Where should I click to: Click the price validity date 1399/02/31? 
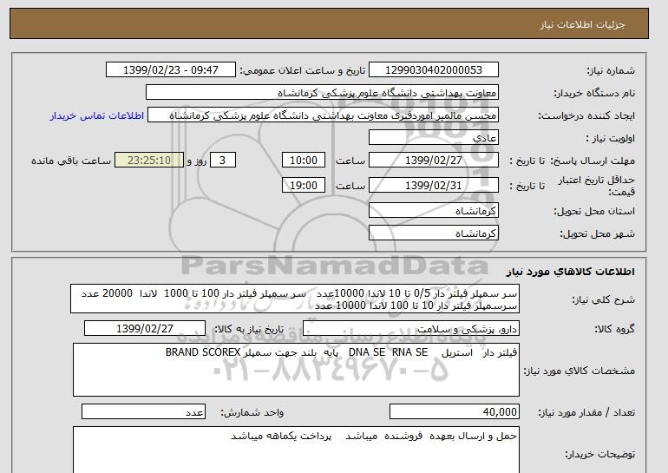(433, 186)
